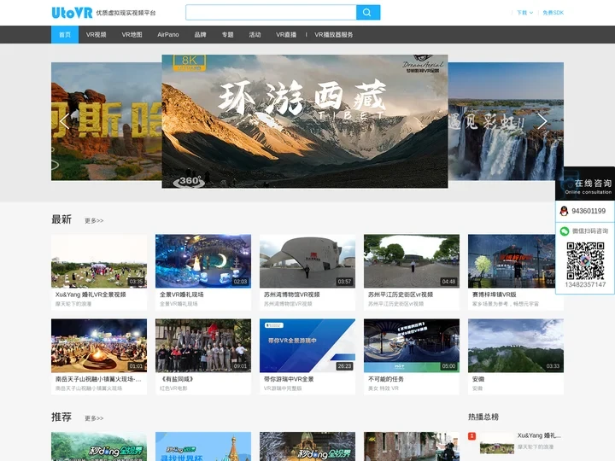Open the hot-list rank 1 video thumbnail
The height and width of the screenshot is (461, 615).
click(x=496, y=443)
